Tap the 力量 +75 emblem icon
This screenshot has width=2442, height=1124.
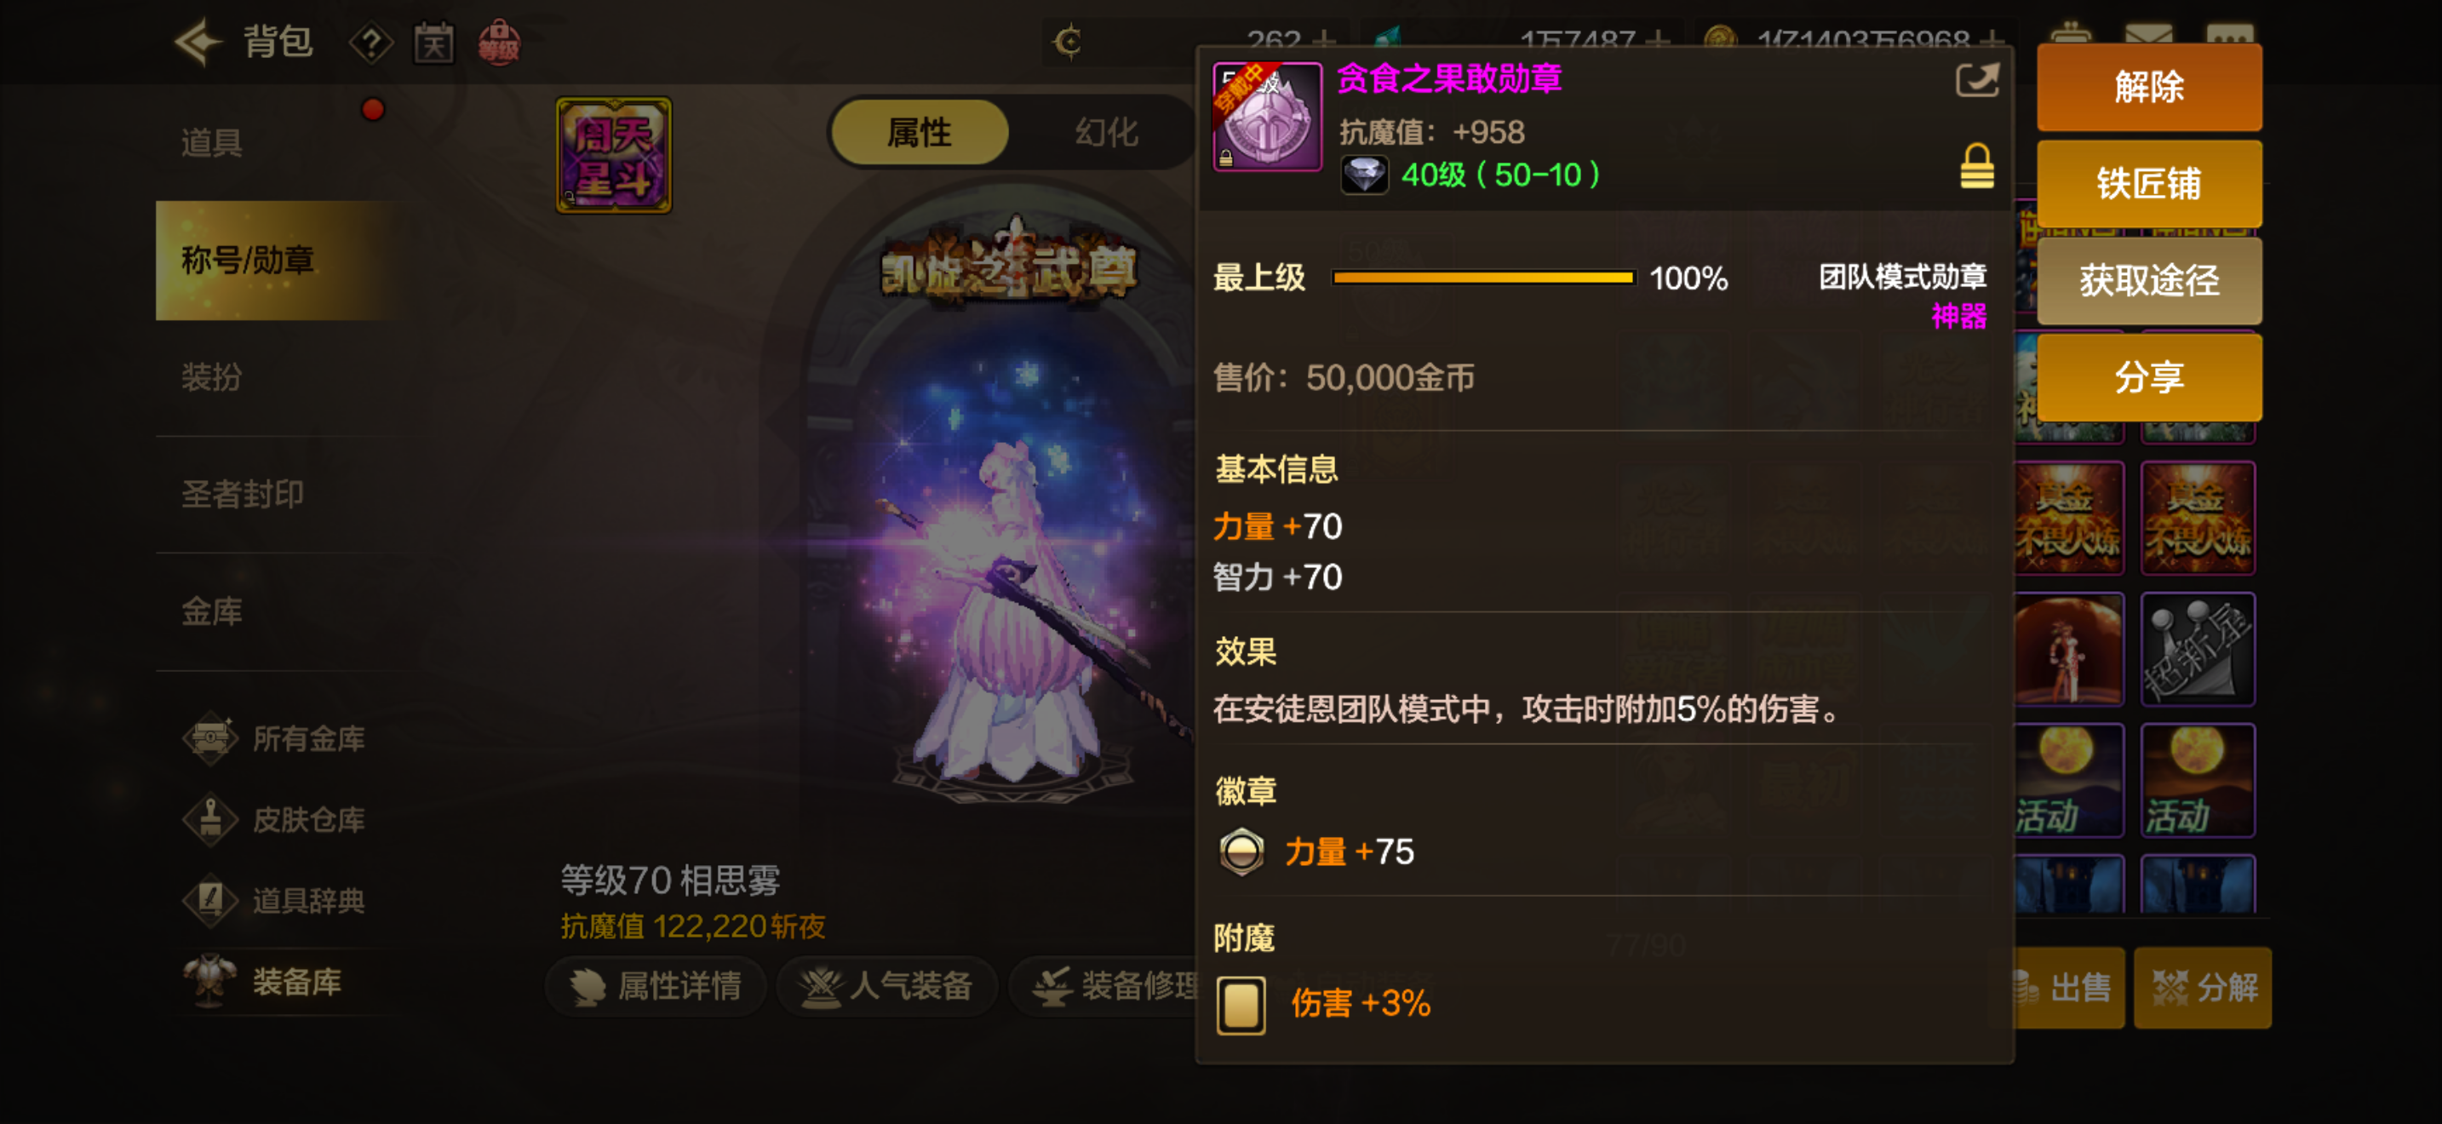click(1241, 851)
